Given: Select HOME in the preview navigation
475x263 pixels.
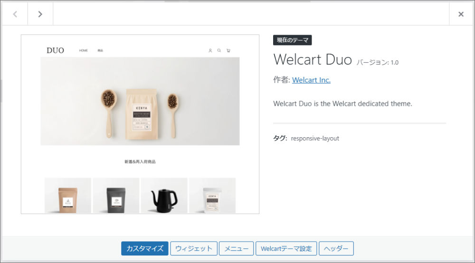Looking at the screenshot, I should tap(83, 50).
